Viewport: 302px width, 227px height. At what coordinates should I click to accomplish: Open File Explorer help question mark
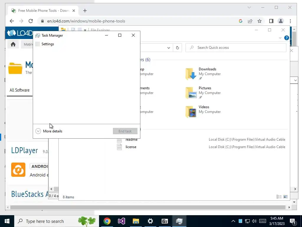[286, 38]
